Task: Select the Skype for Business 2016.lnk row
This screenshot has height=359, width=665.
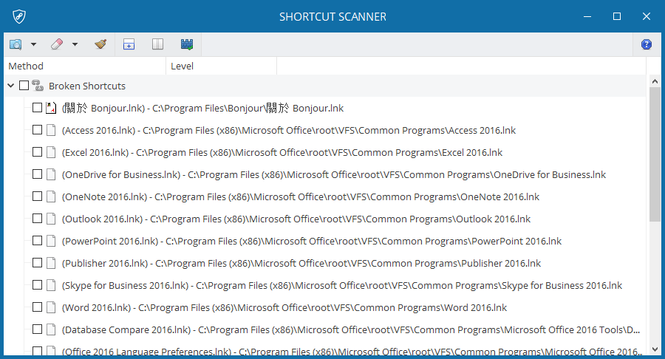Action: click(x=342, y=285)
